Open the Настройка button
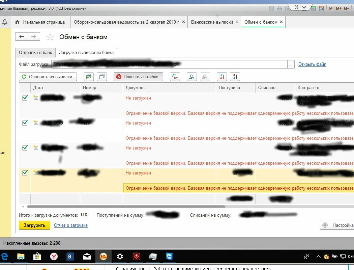354x270 pixels. point(337,225)
